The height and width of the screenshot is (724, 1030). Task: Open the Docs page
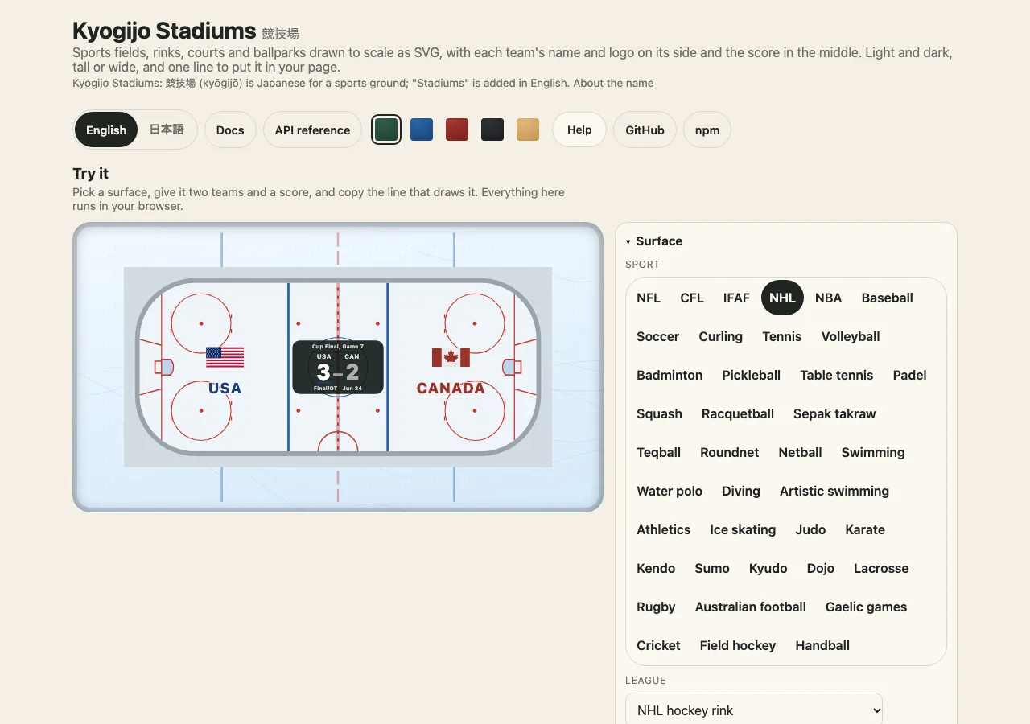coord(230,130)
